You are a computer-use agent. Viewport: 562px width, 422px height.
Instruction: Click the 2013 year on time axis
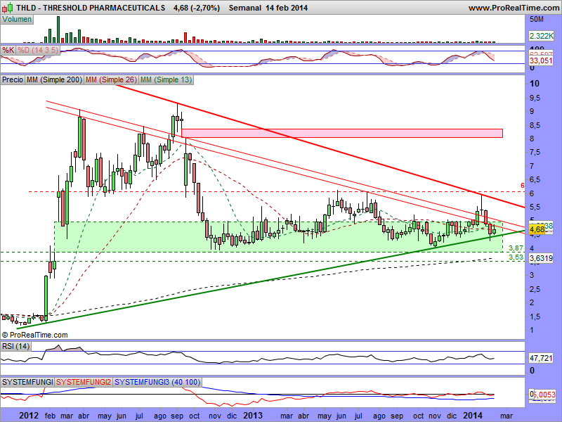(x=253, y=416)
